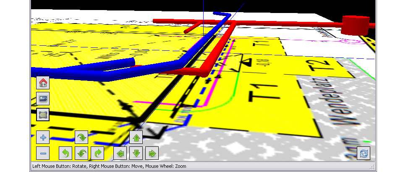
Task: Click the middle curved arrow in rotate row
Action: tap(81, 153)
